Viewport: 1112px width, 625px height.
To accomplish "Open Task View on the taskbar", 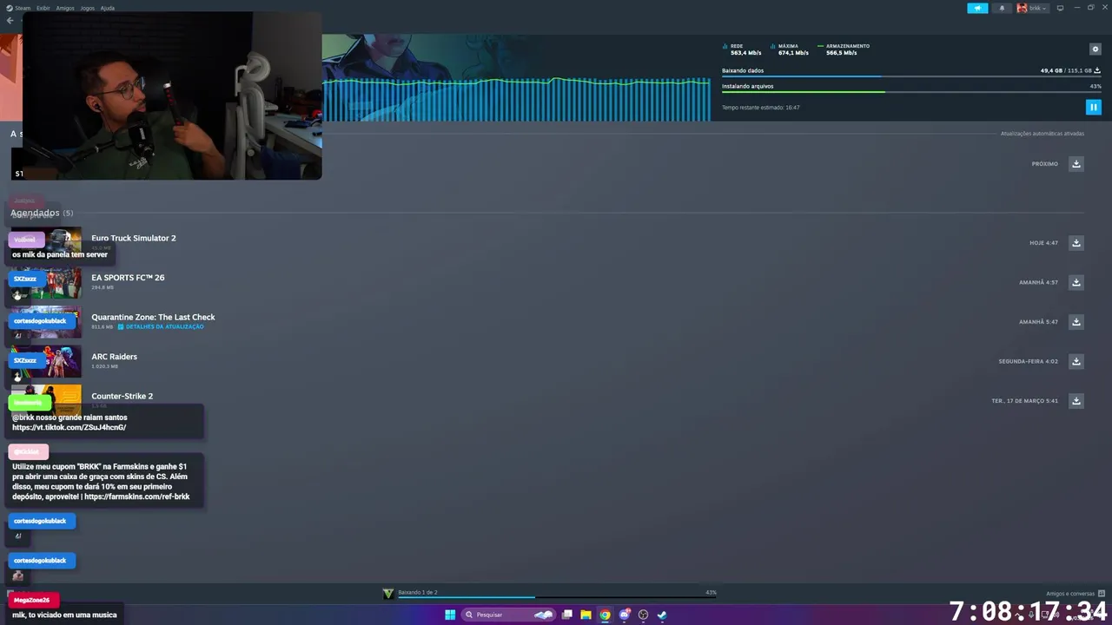I will click(x=567, y=615).
